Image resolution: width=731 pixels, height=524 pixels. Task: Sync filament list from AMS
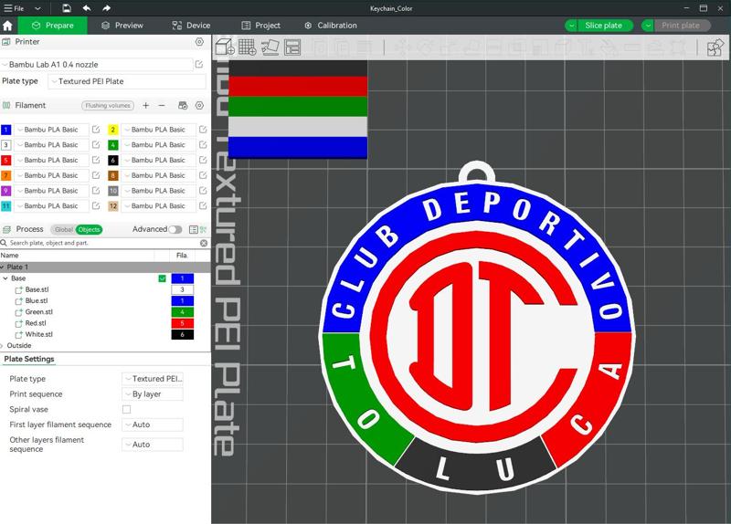pos(183,106)
